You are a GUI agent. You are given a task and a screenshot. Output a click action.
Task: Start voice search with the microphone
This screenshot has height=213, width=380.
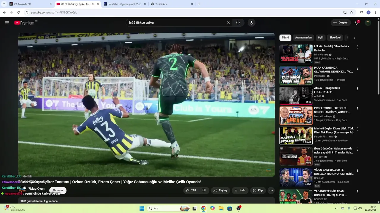click(251, 23)
